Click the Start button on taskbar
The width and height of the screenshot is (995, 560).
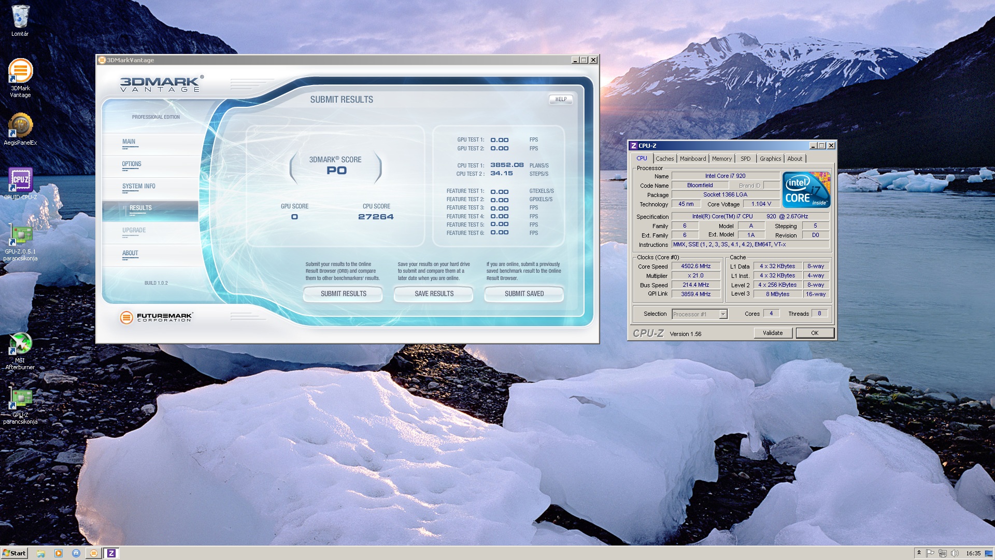tap(15, 553)
